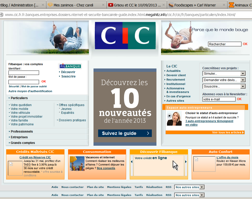The image size is (252, 199).
Task: Click the right arrow of Filbanque carousel
Action: [186, 162]
